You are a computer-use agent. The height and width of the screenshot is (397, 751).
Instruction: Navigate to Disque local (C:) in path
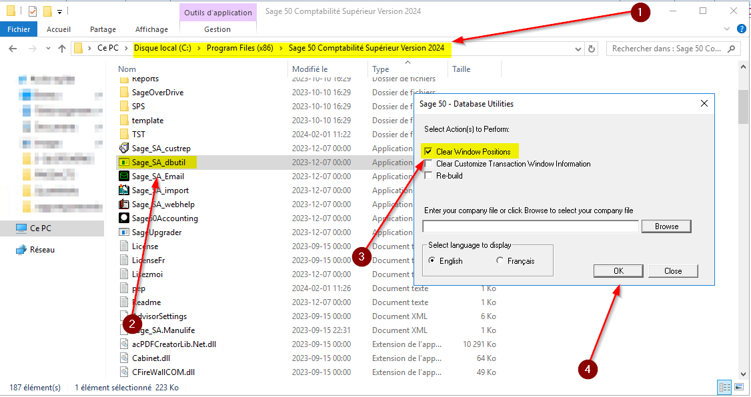pyautogui.click(x=162, y=48)
